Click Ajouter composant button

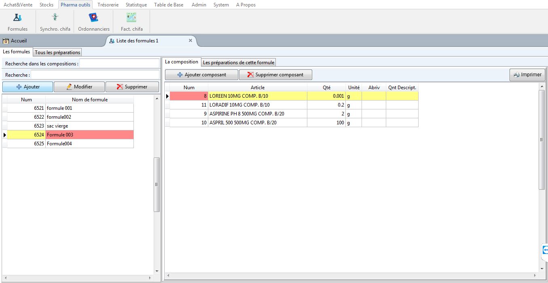[201, 75]
